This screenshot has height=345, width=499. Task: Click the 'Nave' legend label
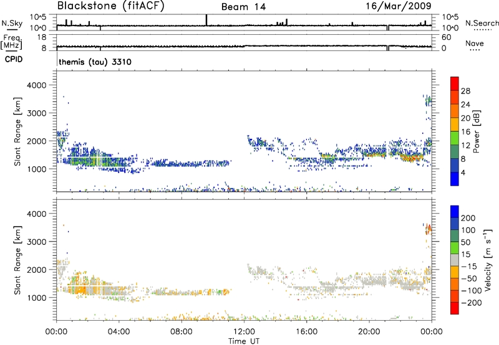pyautogui.click(x=475, y=43)
